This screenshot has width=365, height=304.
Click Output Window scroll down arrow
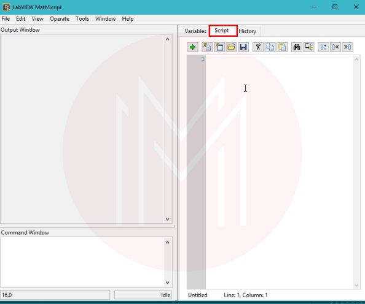[x=167, y=219]
